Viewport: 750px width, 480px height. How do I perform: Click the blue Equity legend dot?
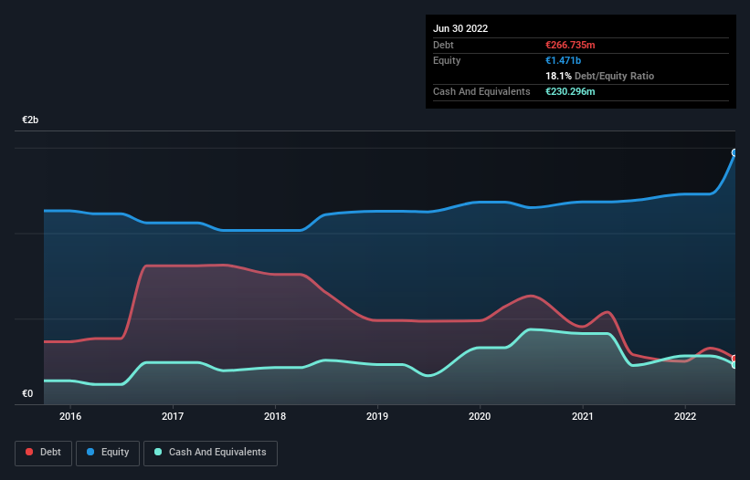[90, 452]
